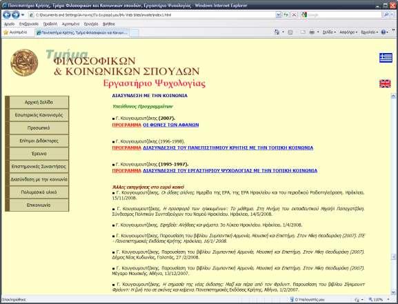Click the 110% zoom level in status bar

(376, 300)
